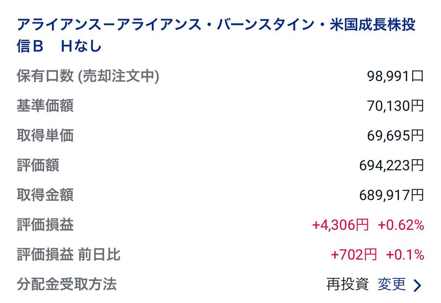Click the 689,917円 acquisition amount
Viewport: 441px width, 303px height.
[392, 195]
